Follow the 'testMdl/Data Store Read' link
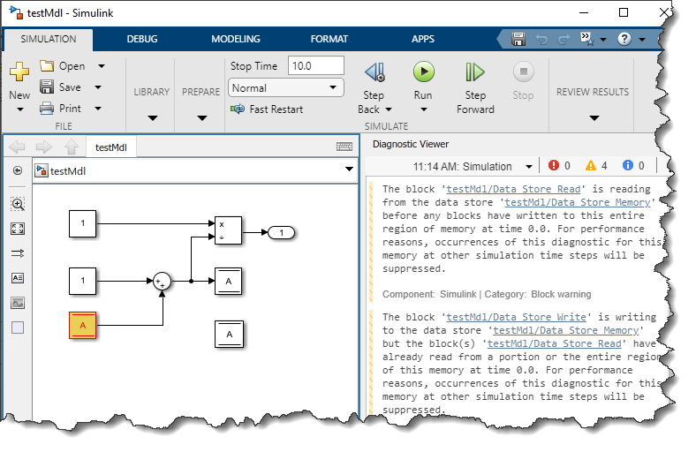Viewport: 696px width, 452px height. [513, 189]
